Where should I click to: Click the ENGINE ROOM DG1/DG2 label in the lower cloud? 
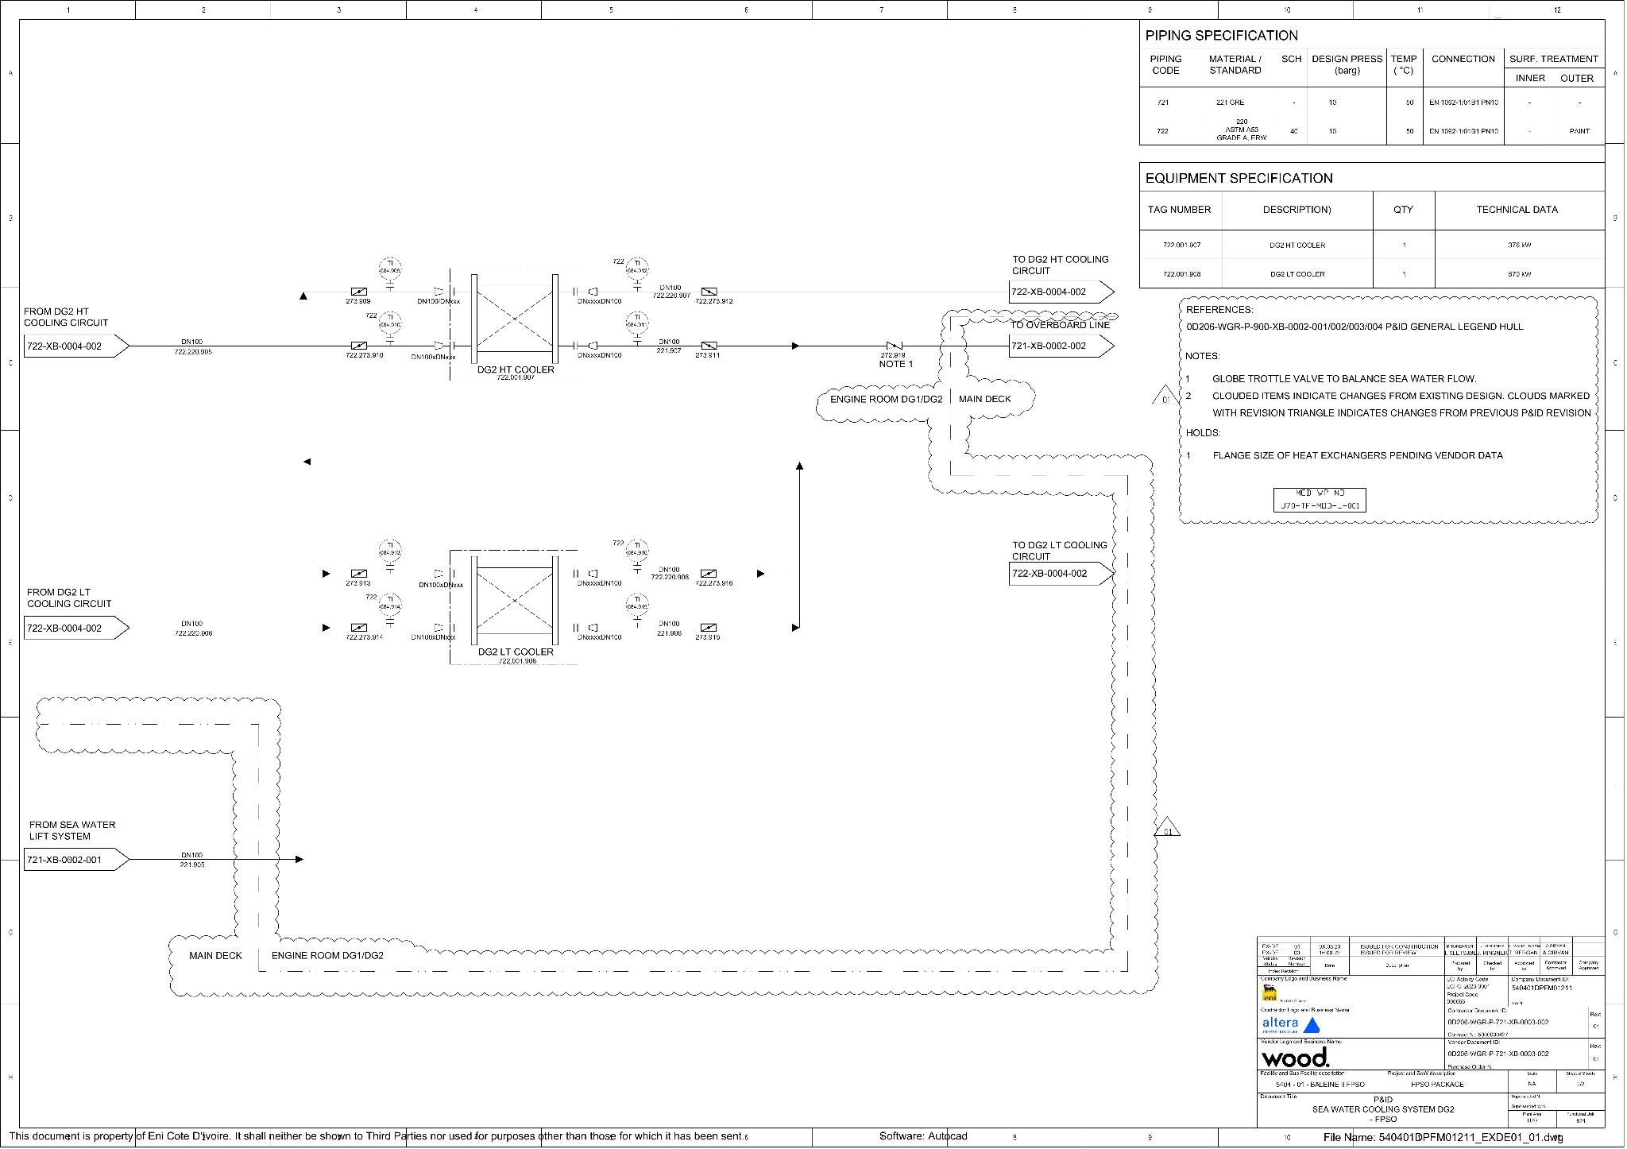pyautogui.click(x=327, y=955)
